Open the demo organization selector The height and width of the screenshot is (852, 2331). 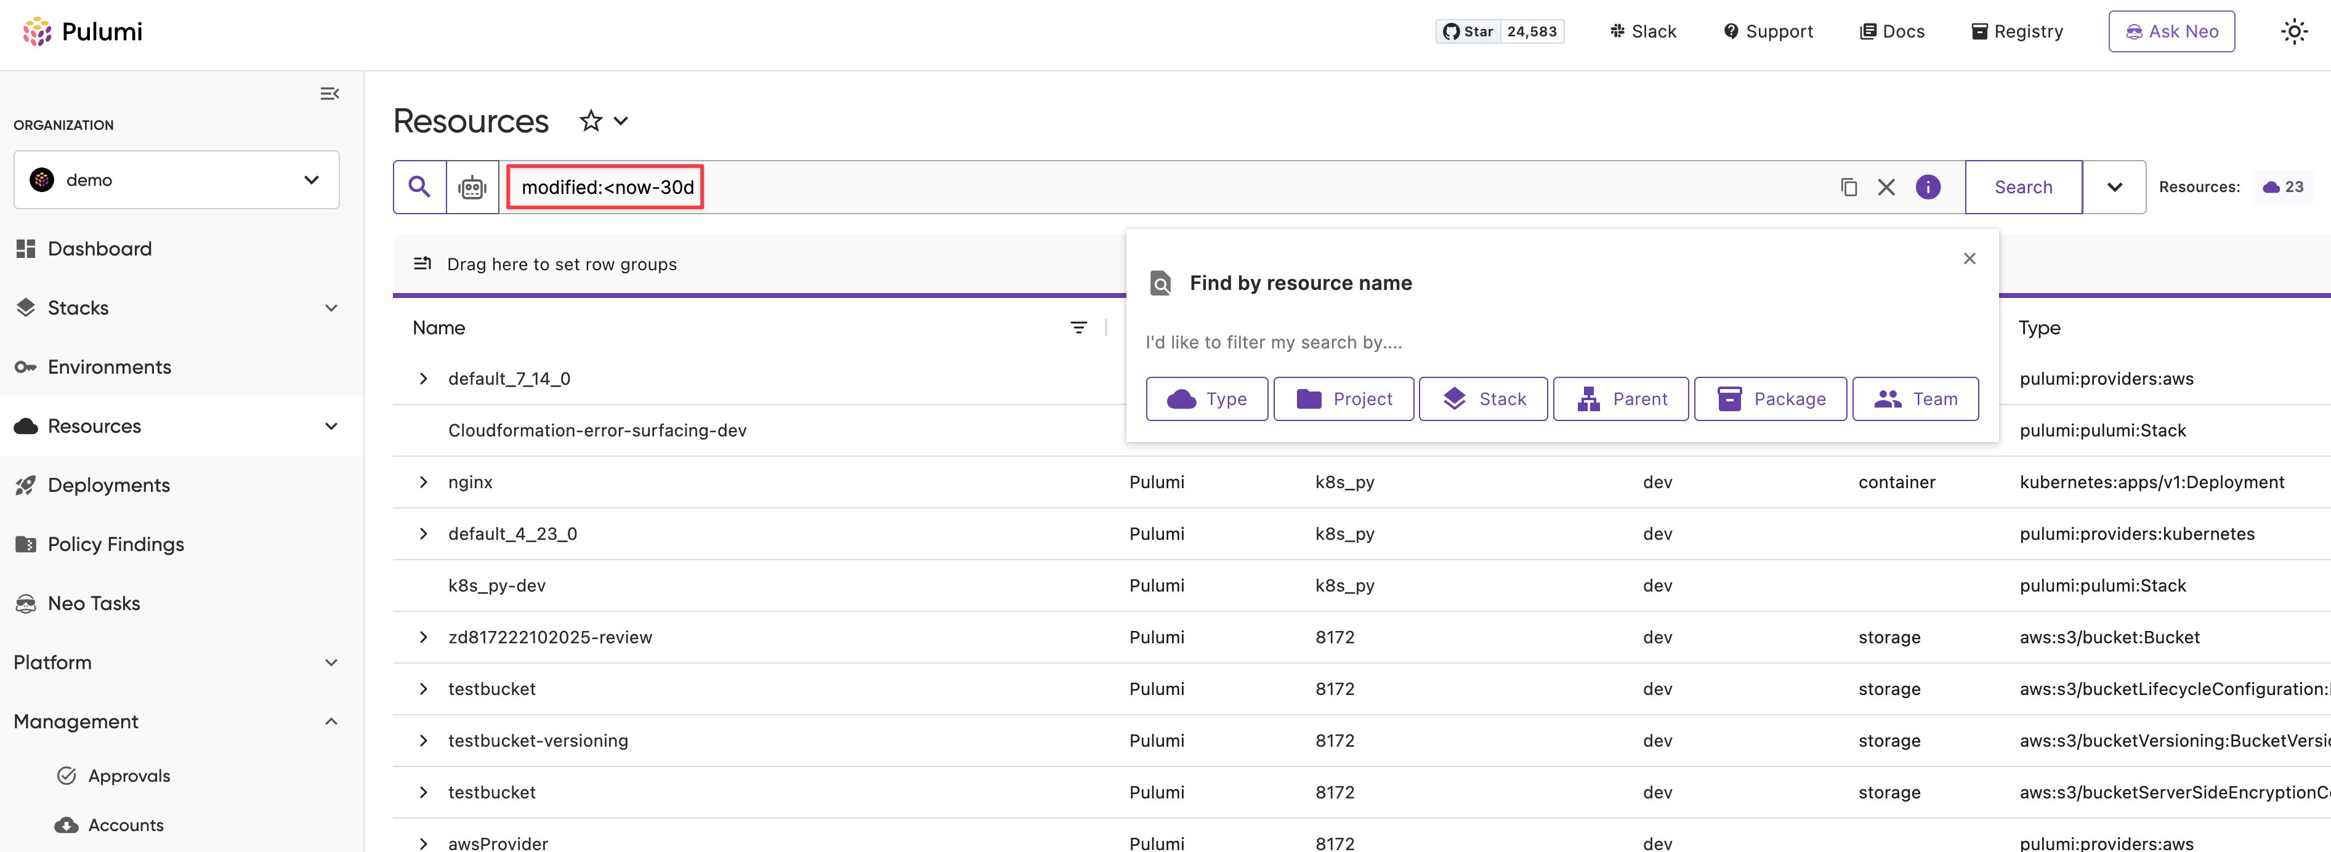pos(177,180)
